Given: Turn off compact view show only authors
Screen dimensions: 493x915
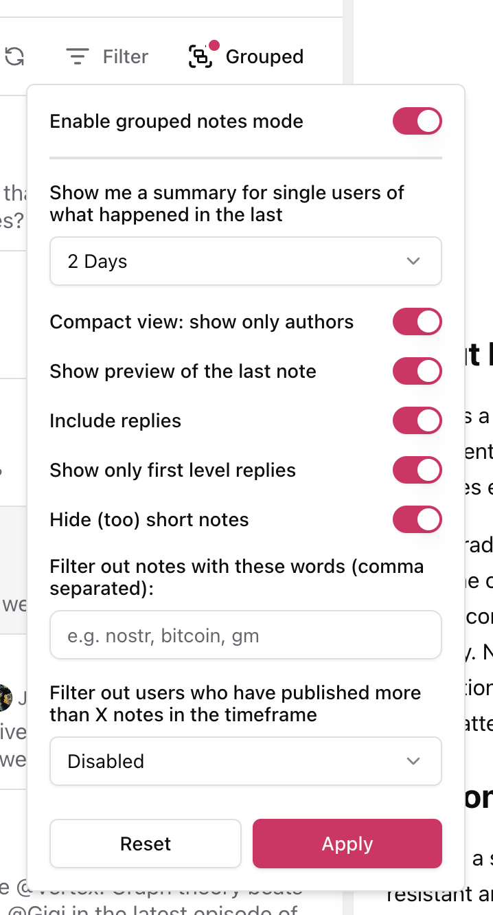Looking at the screenshot, I should click(x=417, y=321).
